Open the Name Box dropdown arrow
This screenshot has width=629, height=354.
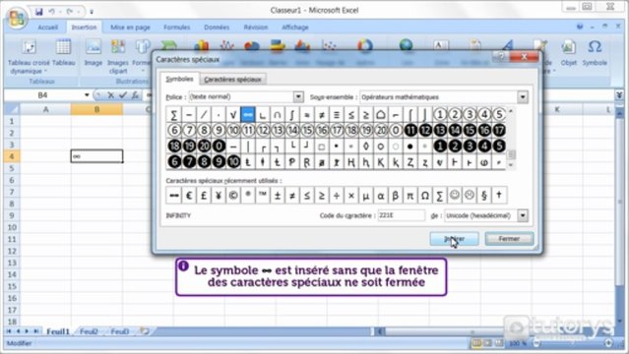tap(87, 95)
